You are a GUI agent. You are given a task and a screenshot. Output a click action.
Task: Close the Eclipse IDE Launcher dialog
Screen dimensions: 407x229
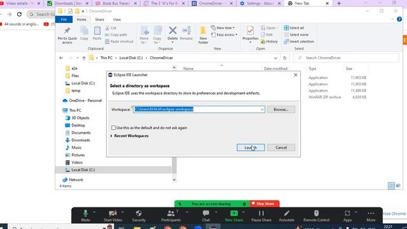[x=295, y=75]
